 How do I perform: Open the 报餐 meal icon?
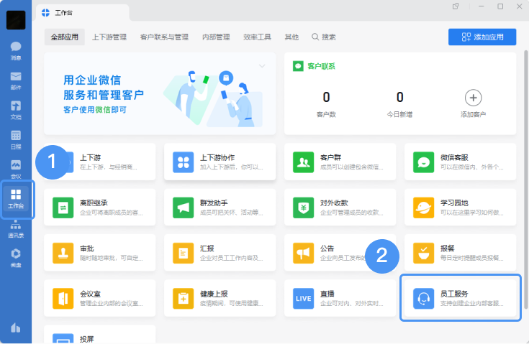423,253
